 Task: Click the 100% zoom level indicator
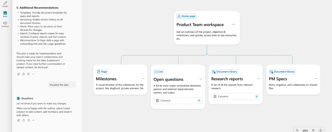coord(305,130)
